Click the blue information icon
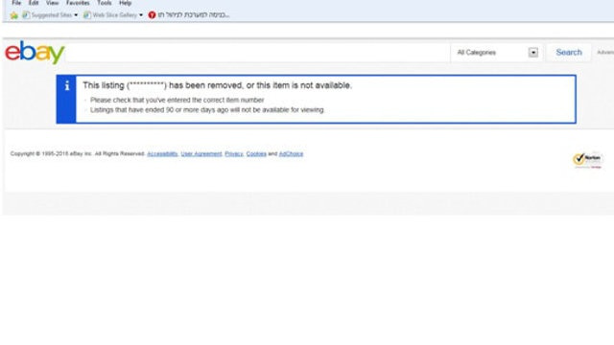The width and height of the screenshot is (614, 345). pyautogui.click(x=67, y=85)
